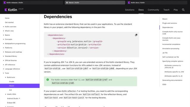Jump to Attributes specific to JS

[173, 76]
